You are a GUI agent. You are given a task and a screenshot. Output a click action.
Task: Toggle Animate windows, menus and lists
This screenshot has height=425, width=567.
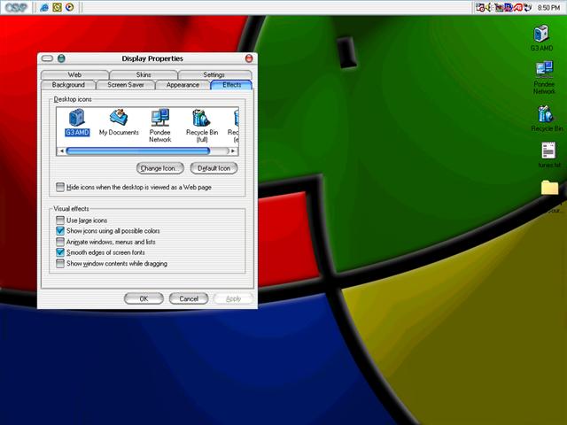click(60, 242)
